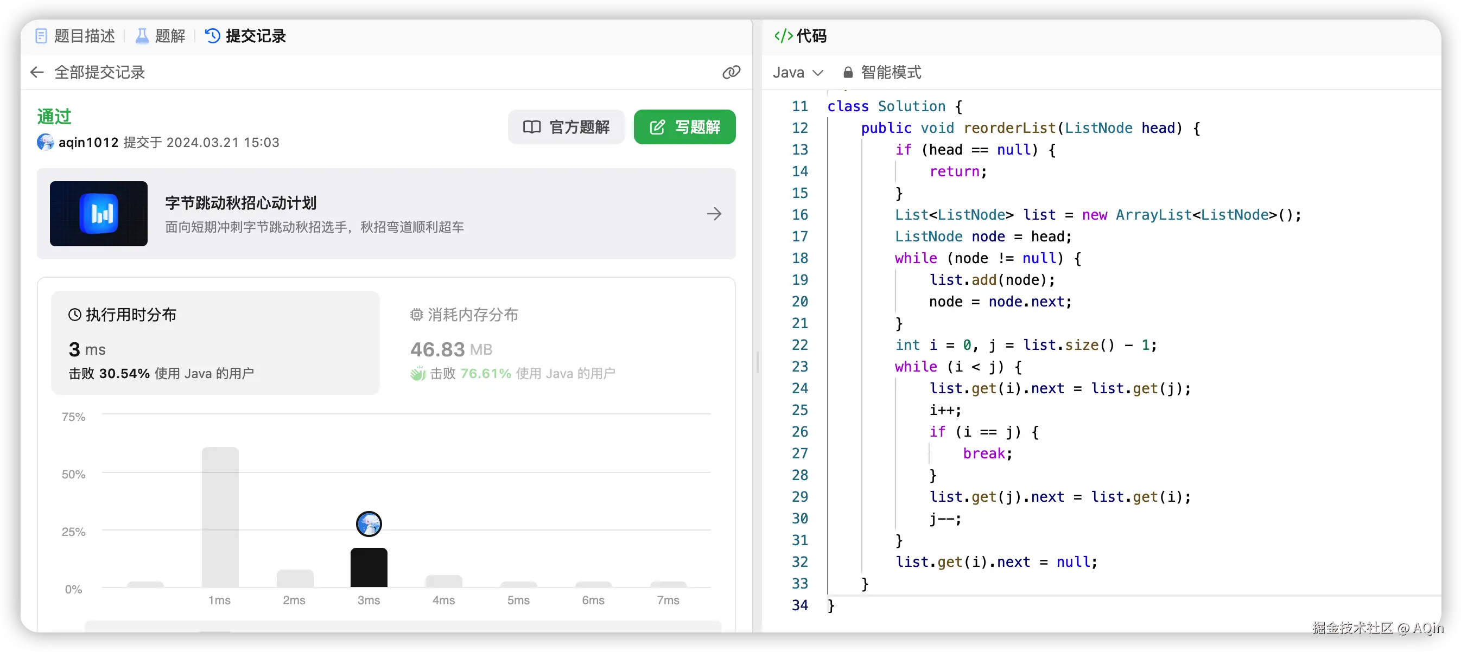Click the back arrow beside 全部提交记录
1461x652 pixels.
tap(37, 72)
